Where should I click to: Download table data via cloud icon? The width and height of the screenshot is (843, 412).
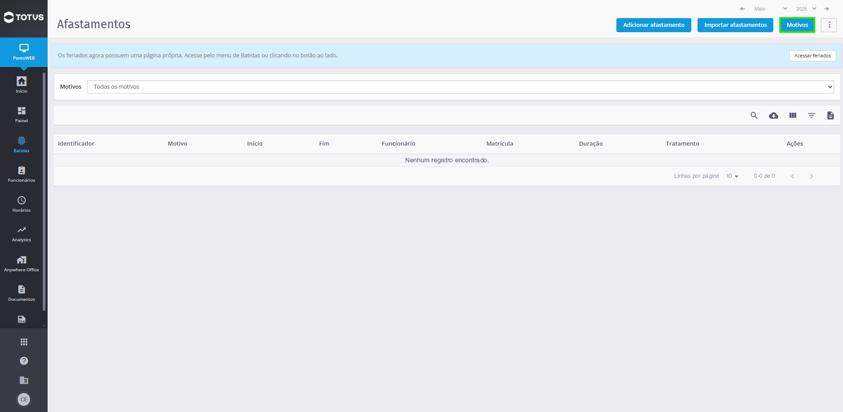tap(773, 116)
